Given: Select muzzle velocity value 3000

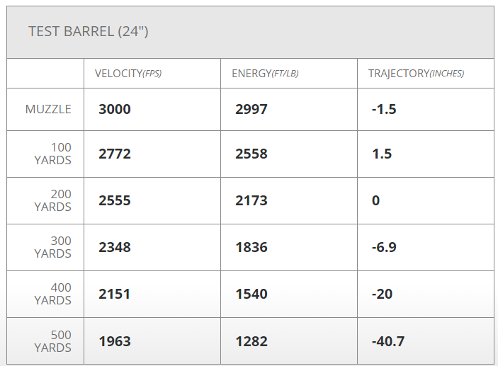Looking at the screenshot, I should [x=115, y=109].
